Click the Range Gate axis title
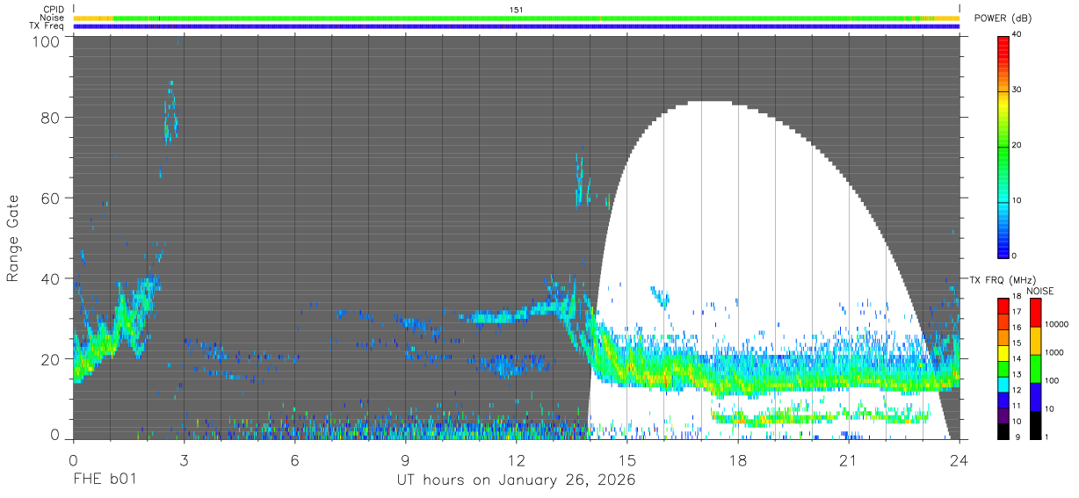The image size is (1079, 498). pyautogui.click(x=13, y=239)
